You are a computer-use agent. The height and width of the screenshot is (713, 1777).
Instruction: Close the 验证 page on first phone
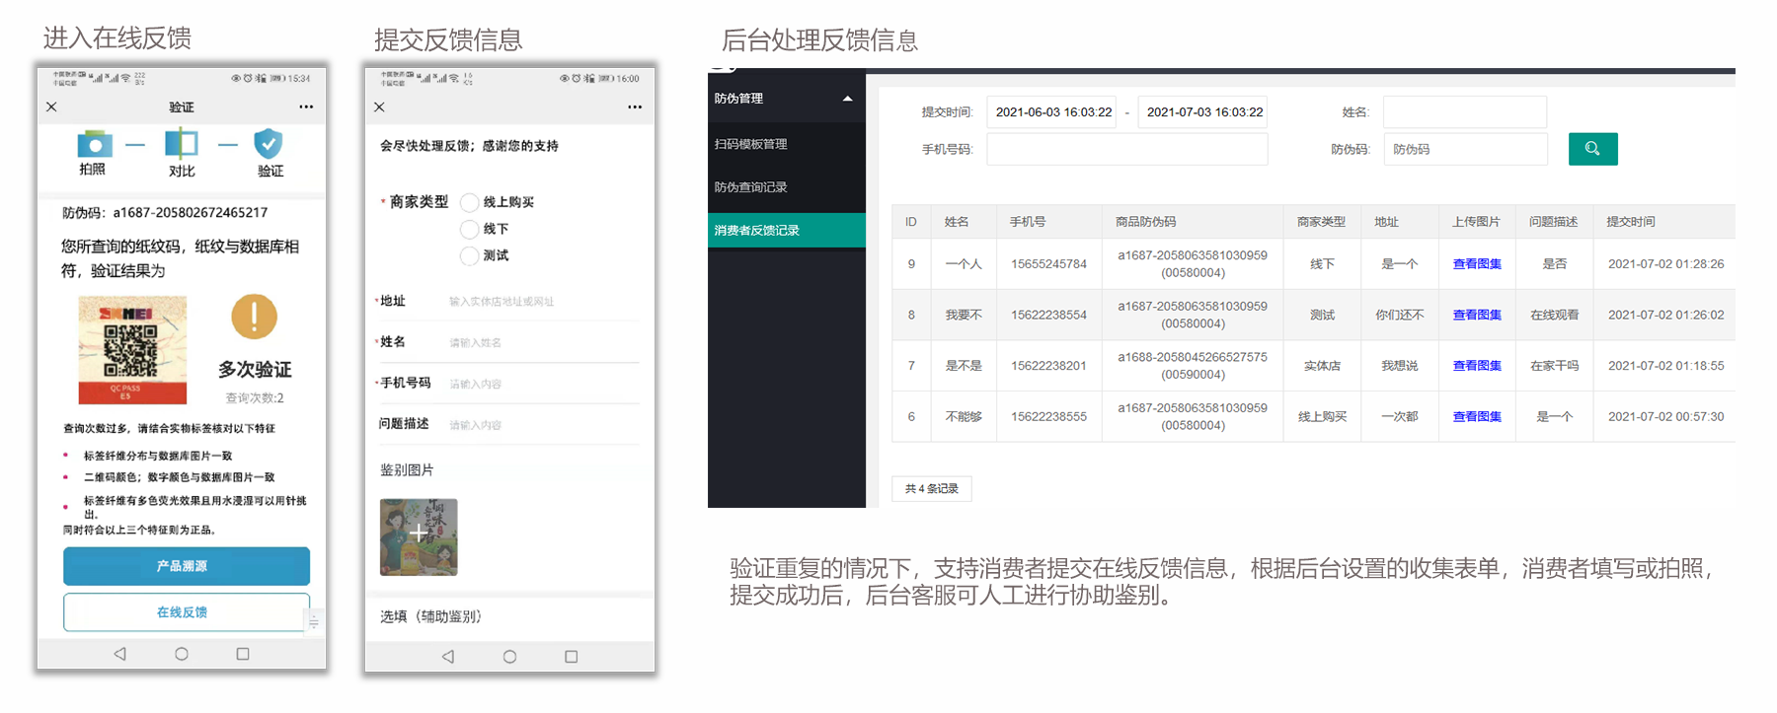point(51,107)
